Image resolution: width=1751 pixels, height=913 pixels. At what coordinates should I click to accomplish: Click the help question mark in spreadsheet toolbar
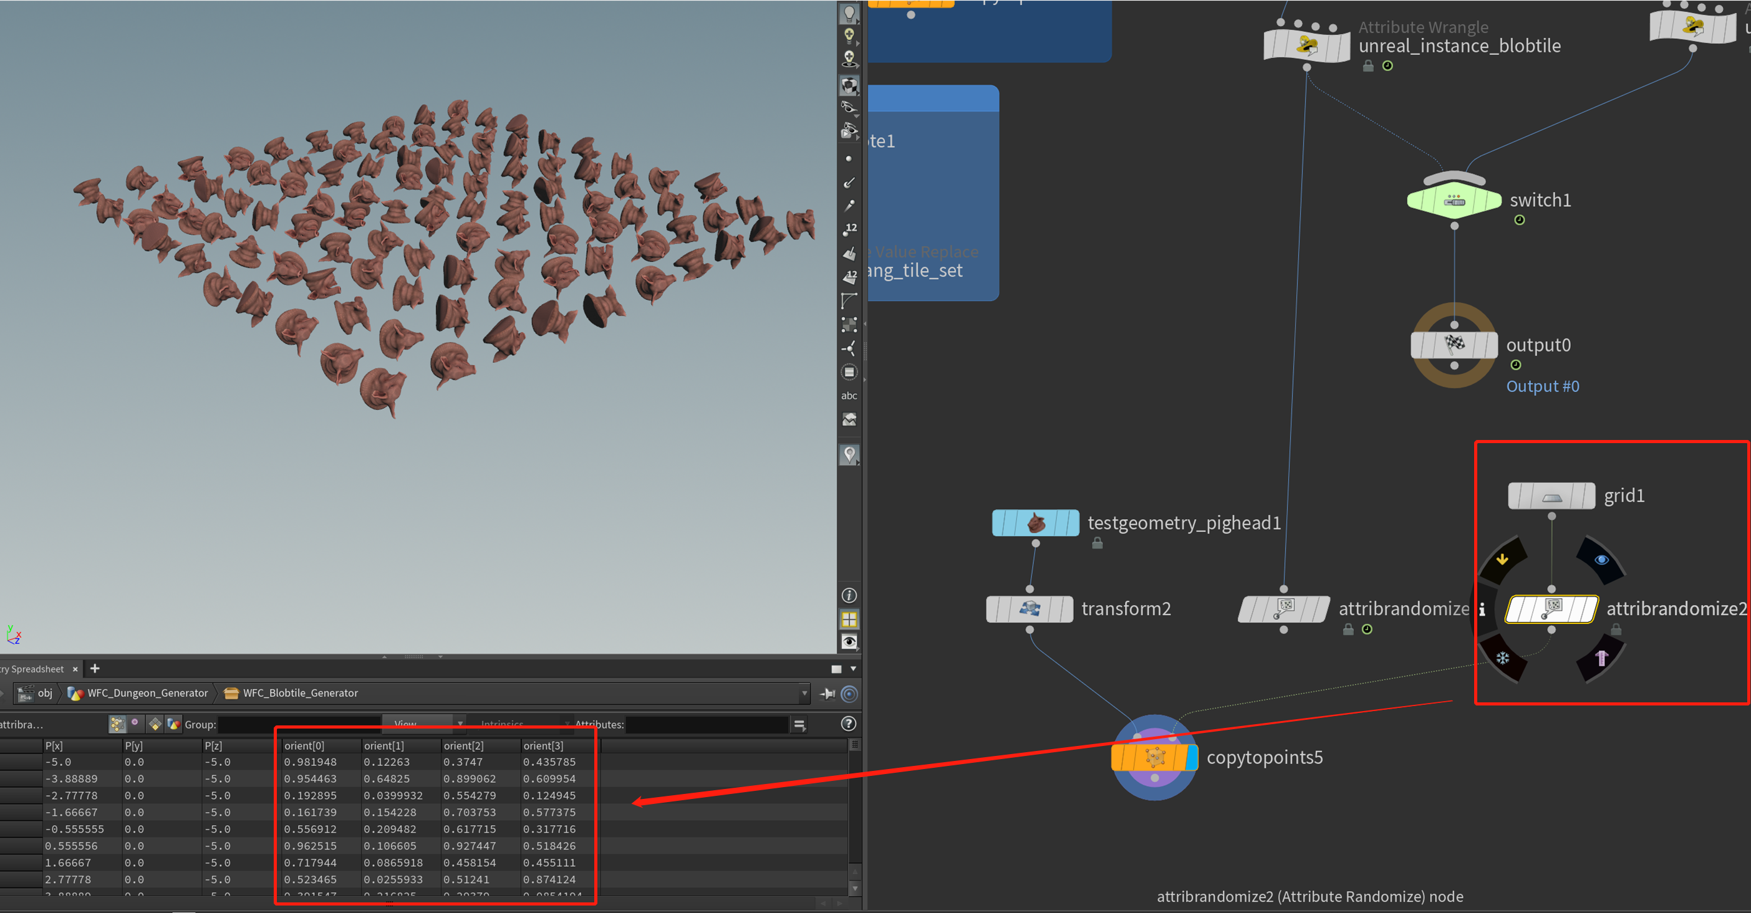(848, 724)
